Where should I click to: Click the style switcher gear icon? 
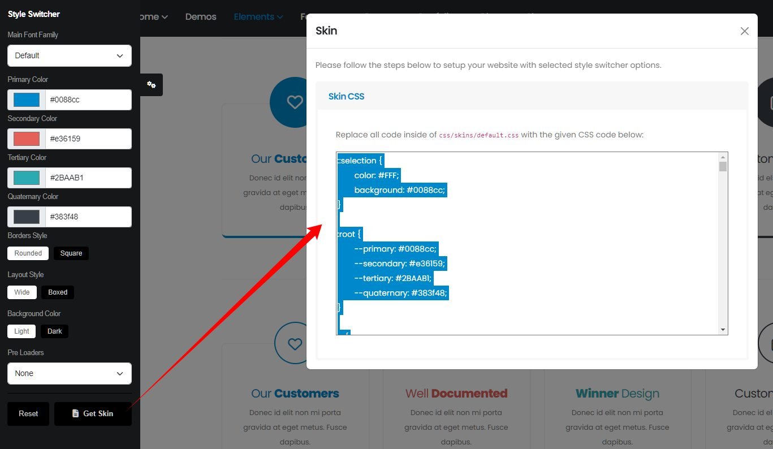tap(151, 85)
